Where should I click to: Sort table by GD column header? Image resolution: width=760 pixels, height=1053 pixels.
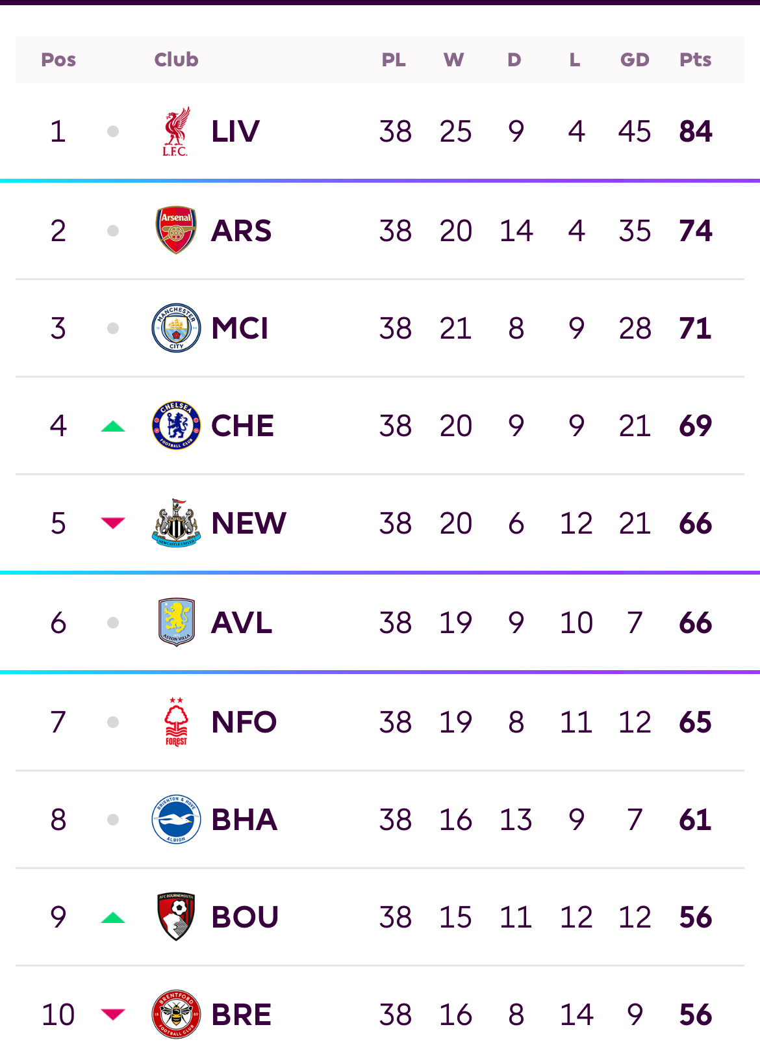[635, 60]
